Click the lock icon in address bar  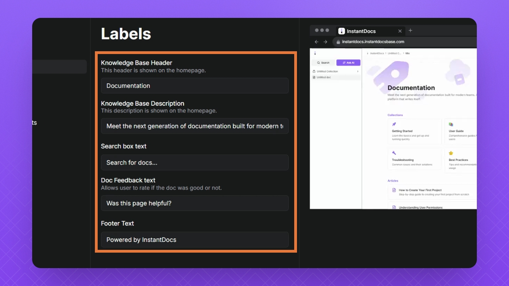[x=338, y=42]
